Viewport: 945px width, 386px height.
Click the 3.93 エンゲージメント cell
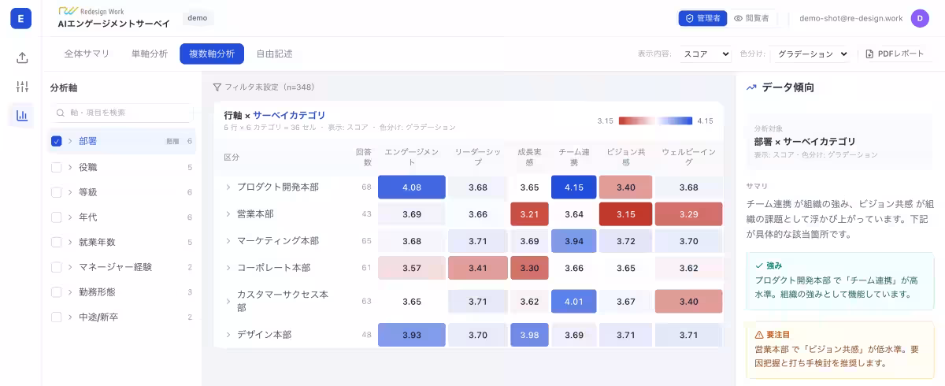coord(412,335)
